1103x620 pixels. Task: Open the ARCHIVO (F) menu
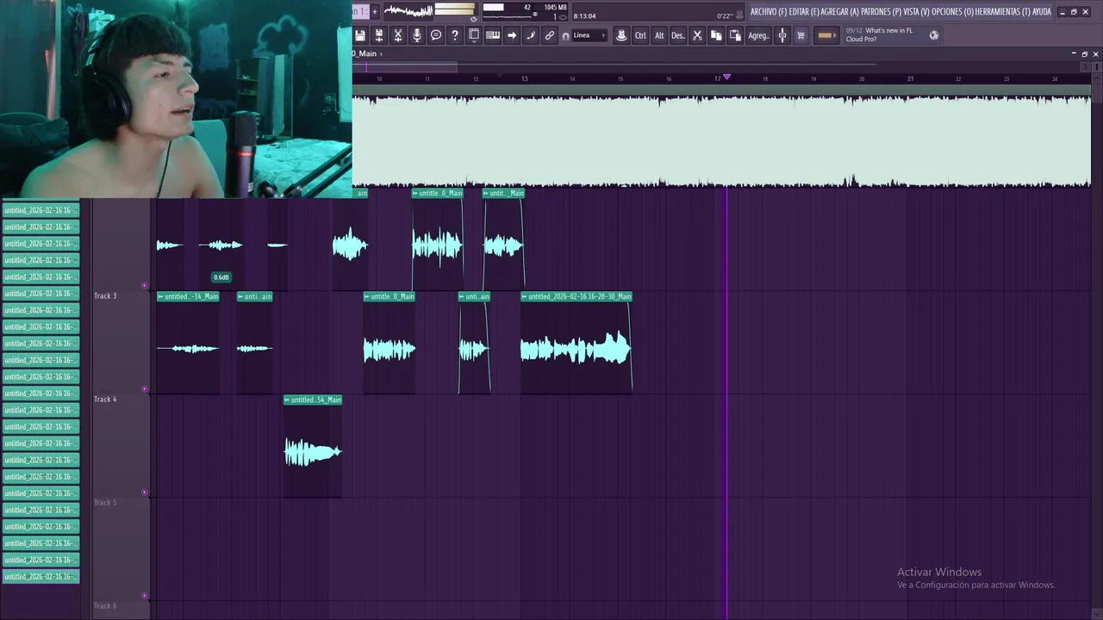[769, 12]
